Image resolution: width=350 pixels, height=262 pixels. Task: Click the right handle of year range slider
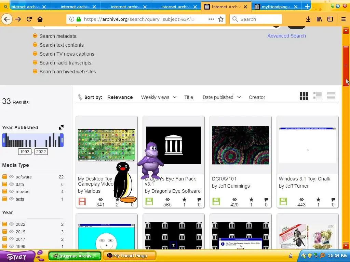coord(62,140)
